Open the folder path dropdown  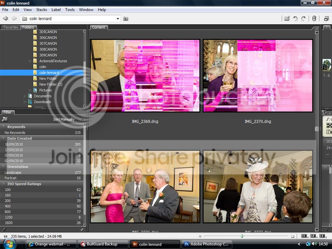[x=118, y=19]
